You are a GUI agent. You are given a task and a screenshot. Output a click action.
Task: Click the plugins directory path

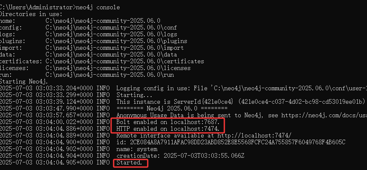pos(116,41)
